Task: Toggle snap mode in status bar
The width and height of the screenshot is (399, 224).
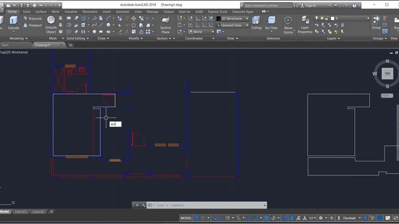Action: click(x=203, y=218)
